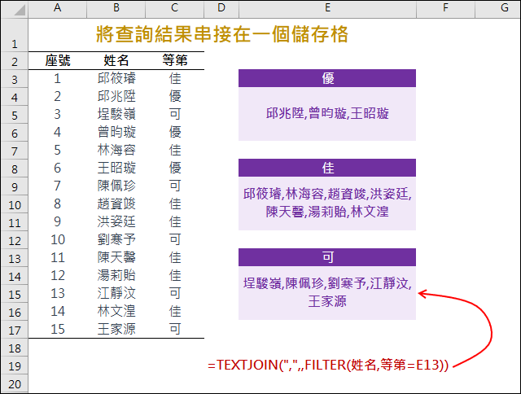Click grade cell for 王家源's row
The height and width of the screenshot is (394, 521).
(x=174, y=330)
